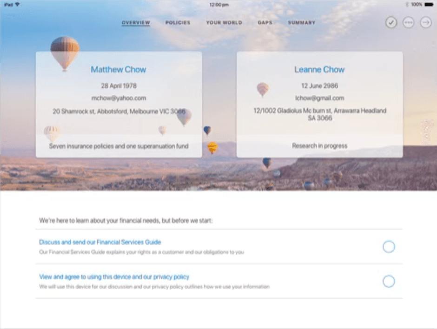Tap Seven insurance policies summary text
Image resolution: width=437 pixels, height=329 pixels.
119,146
